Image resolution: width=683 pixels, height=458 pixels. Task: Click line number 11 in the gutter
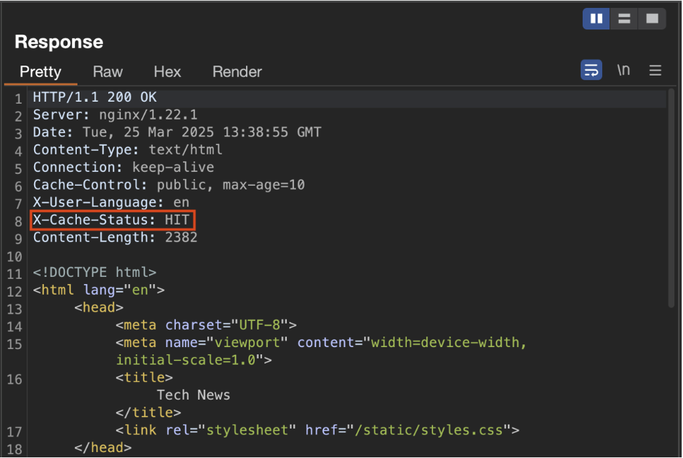coord(15,273)
